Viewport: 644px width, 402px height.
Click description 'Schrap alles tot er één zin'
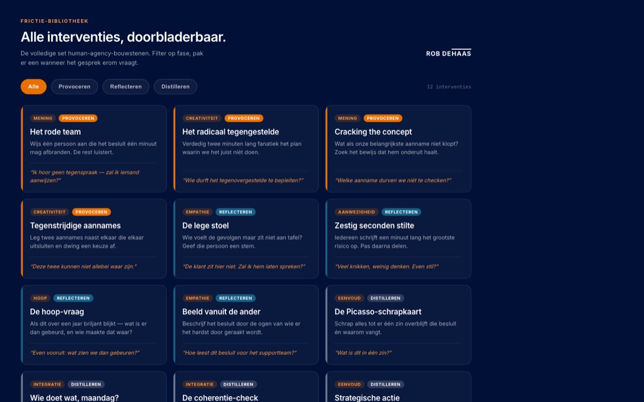coord(395,328)
